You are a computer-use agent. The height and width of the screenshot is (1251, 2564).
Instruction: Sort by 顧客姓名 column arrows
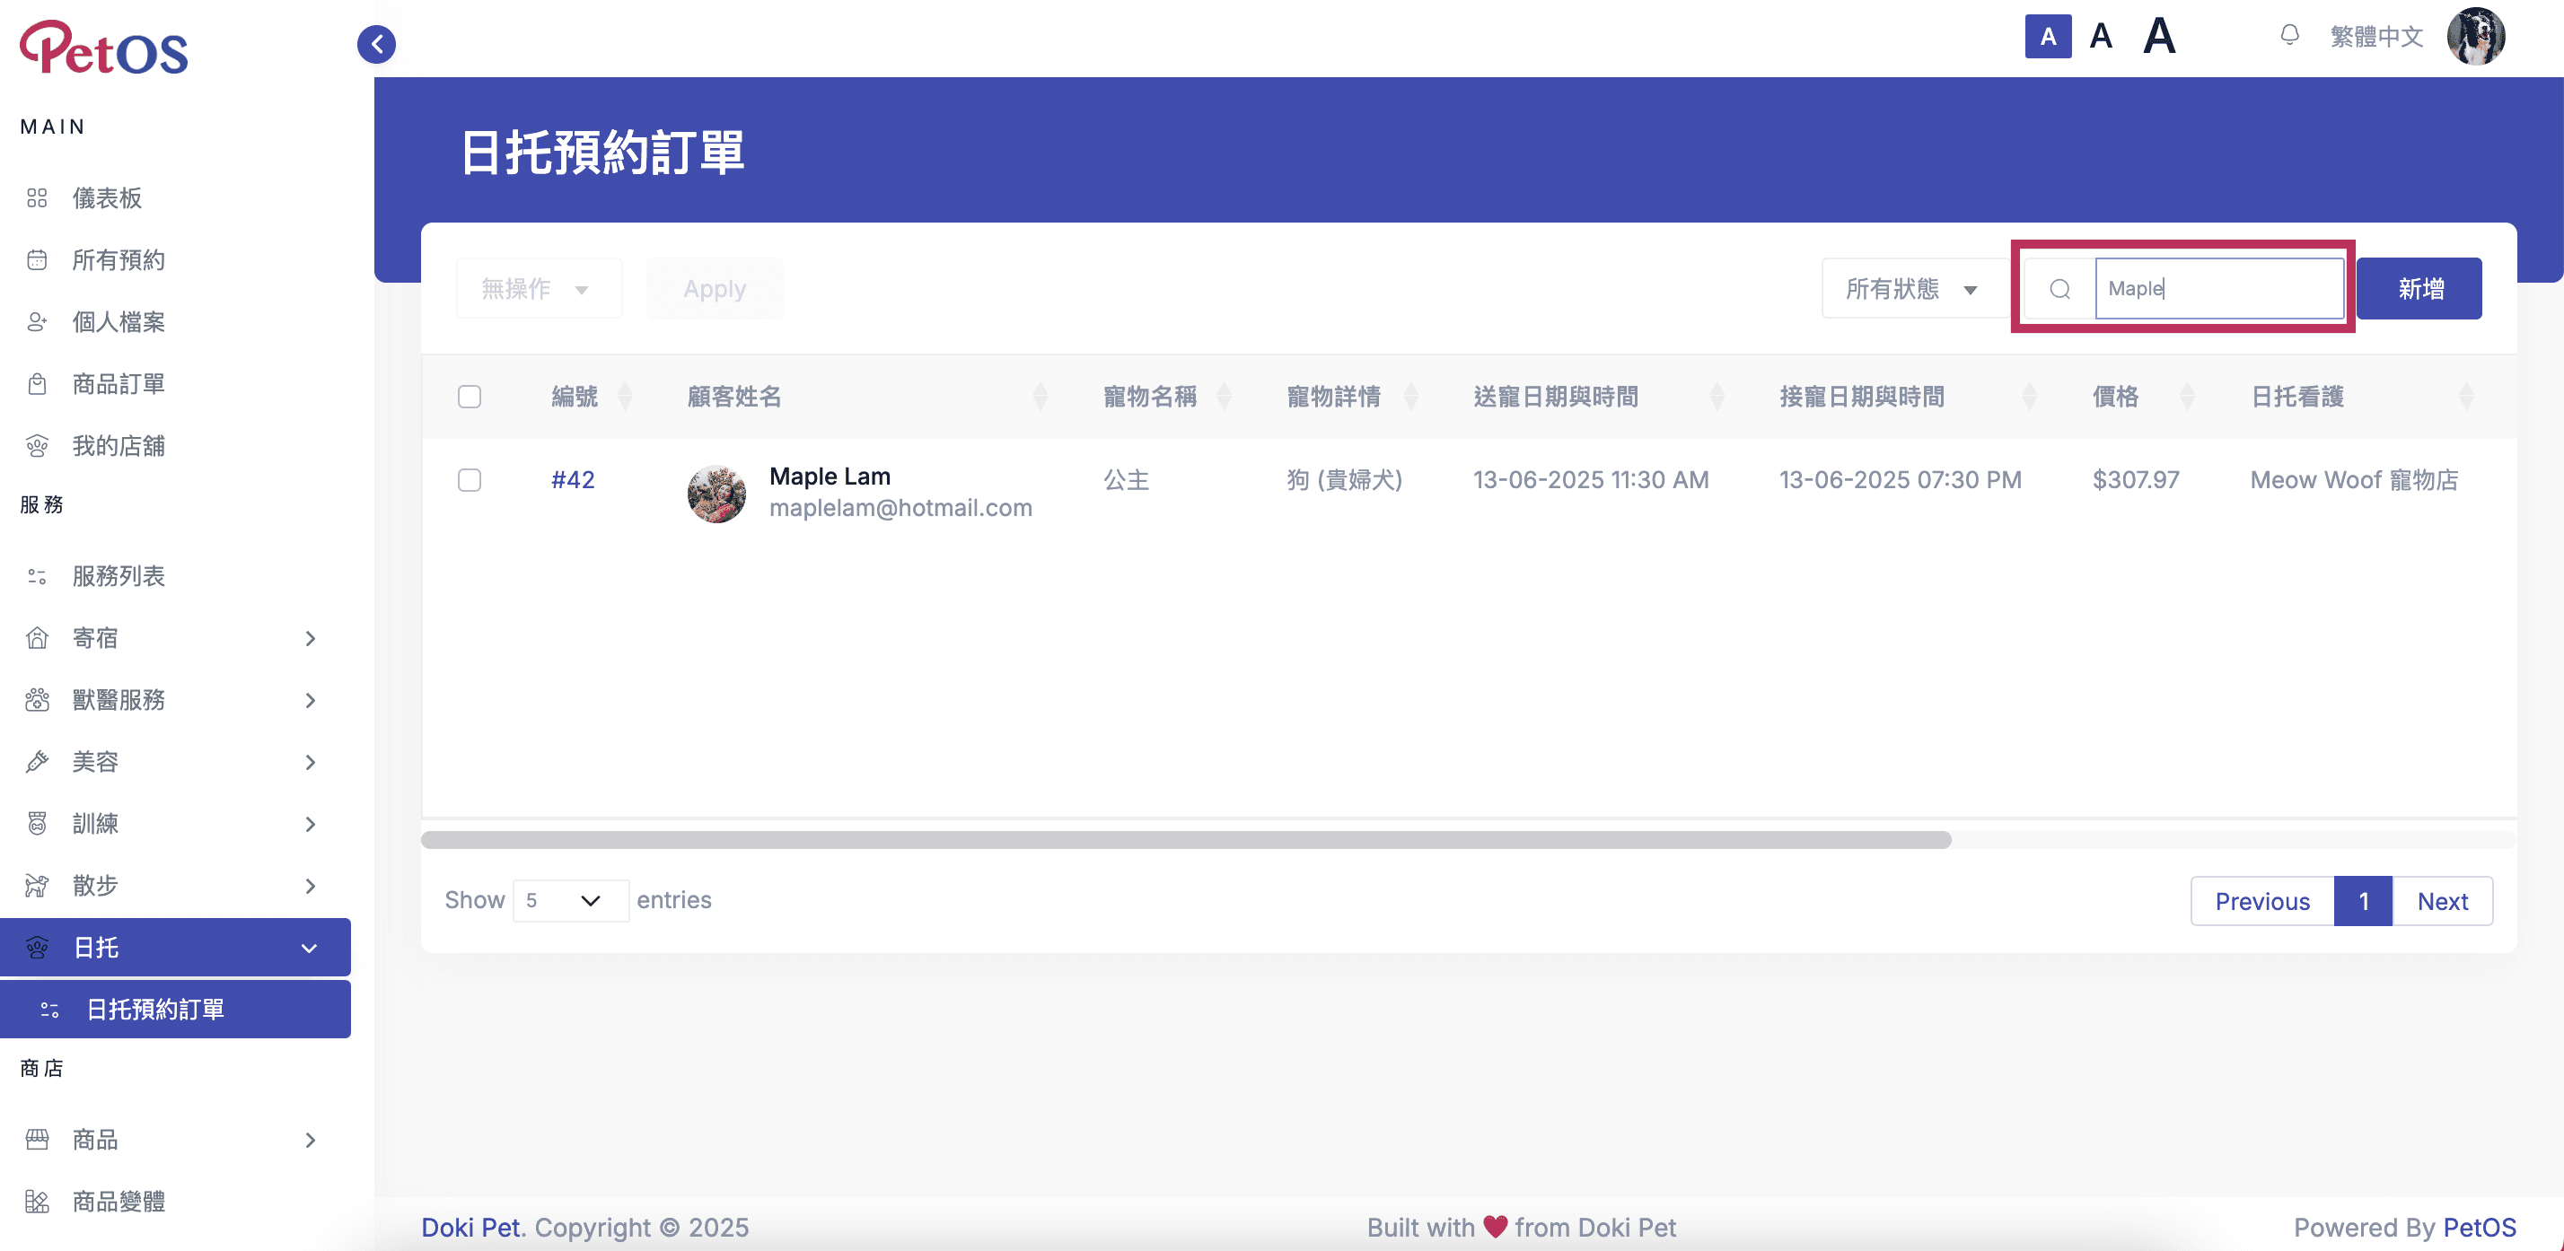click(x=1041, y=396)
